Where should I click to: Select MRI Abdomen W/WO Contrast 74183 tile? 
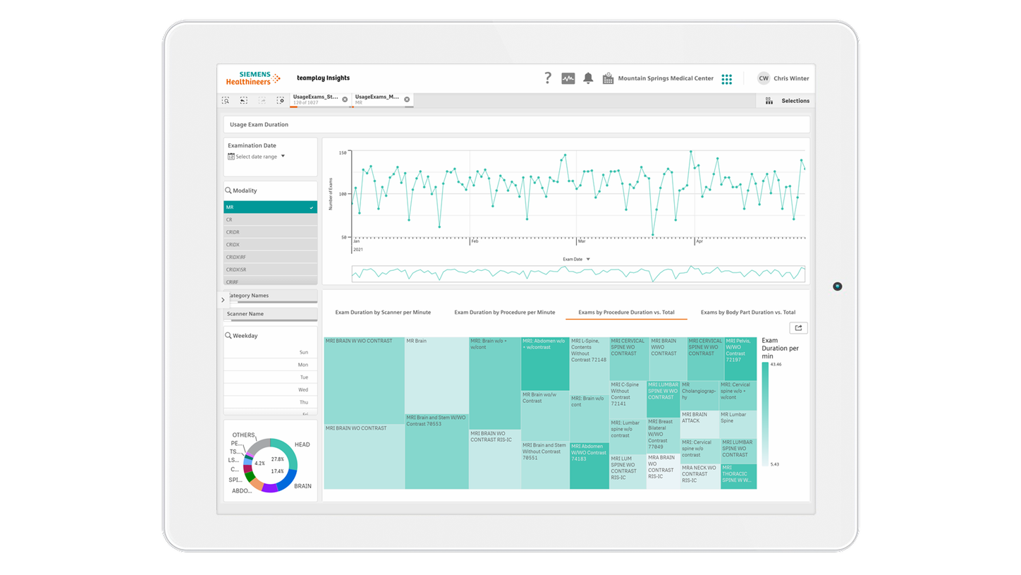point(589,466)
